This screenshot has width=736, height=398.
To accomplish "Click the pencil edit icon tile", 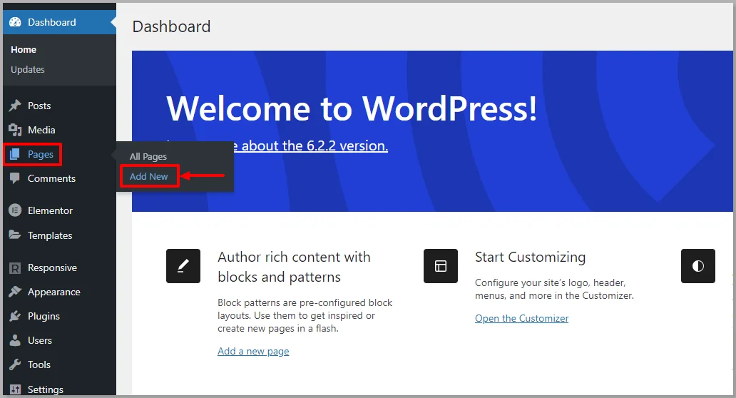I will pyautogui.click(x=183, y=266).
